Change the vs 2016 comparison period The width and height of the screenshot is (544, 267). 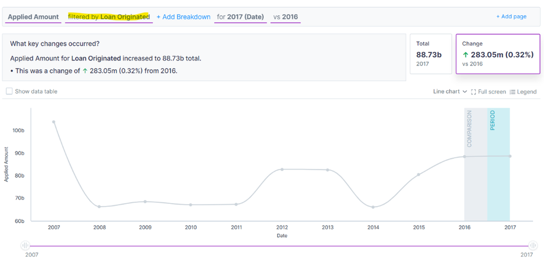[x=286, y=17]
